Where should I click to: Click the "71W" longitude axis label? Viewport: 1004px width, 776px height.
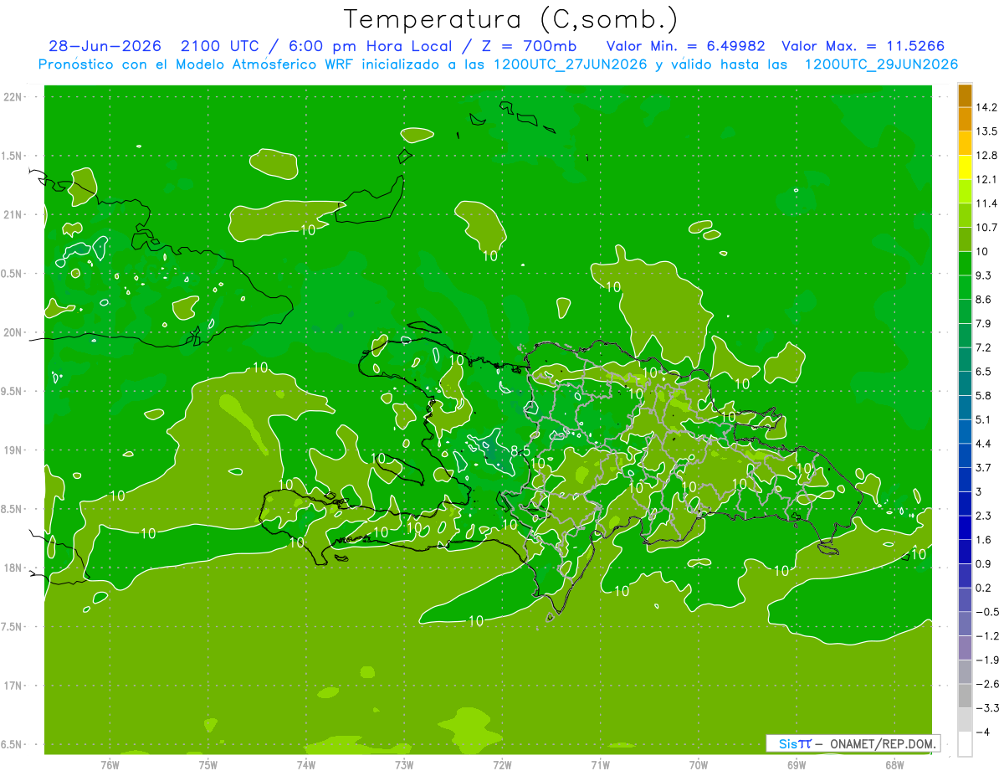point(600,764)
